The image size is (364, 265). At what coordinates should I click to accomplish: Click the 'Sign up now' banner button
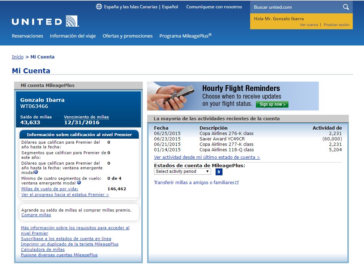[272, 104]
